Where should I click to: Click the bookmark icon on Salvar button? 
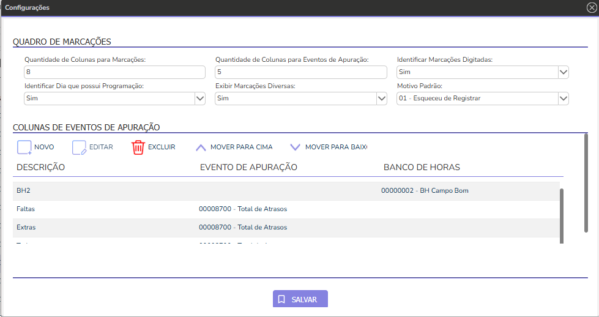tap(281, 300)
